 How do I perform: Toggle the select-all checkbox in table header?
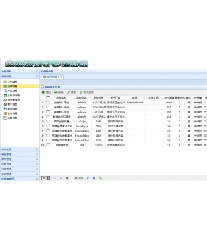tap(48, 98)
